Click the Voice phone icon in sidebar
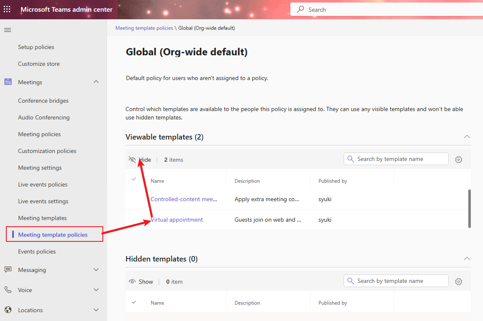Image resolution: width=483 pixels, height=321 pixels. click(x=8, y=290)
